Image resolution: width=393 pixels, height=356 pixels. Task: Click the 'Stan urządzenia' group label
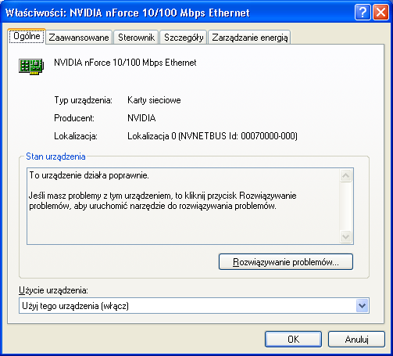pyautogui.click(x=55, y=156)
